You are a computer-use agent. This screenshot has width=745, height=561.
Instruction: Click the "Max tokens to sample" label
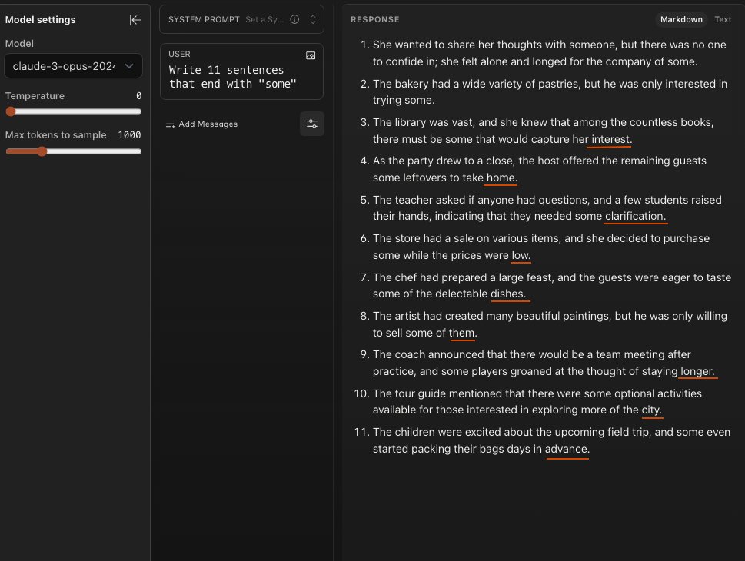[55, 135]
